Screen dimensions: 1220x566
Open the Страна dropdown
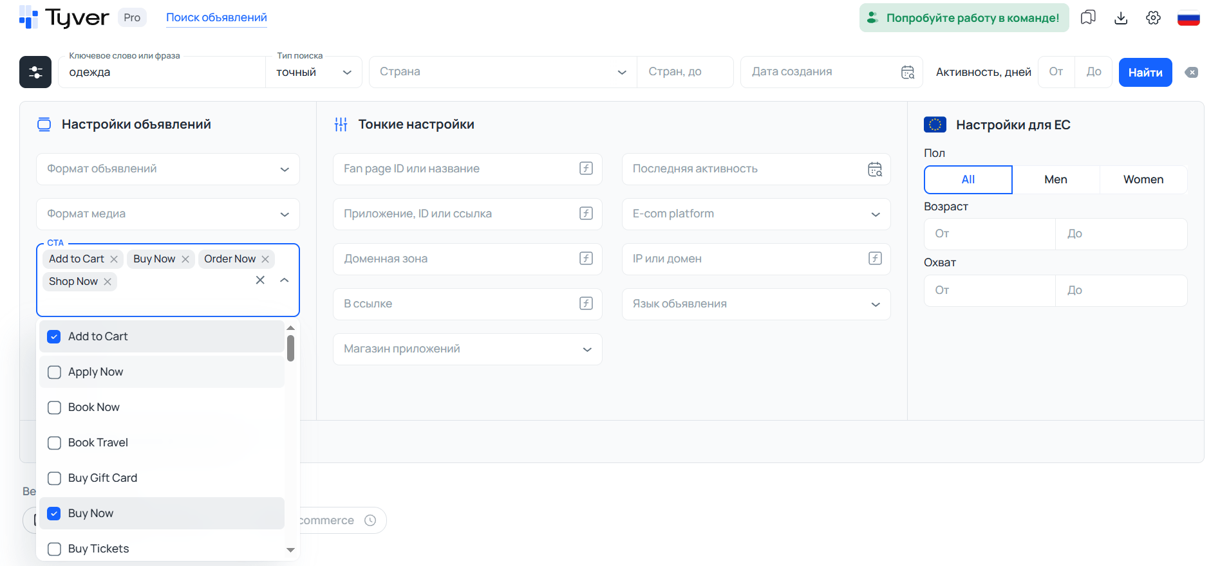click(x=503, y=72)
